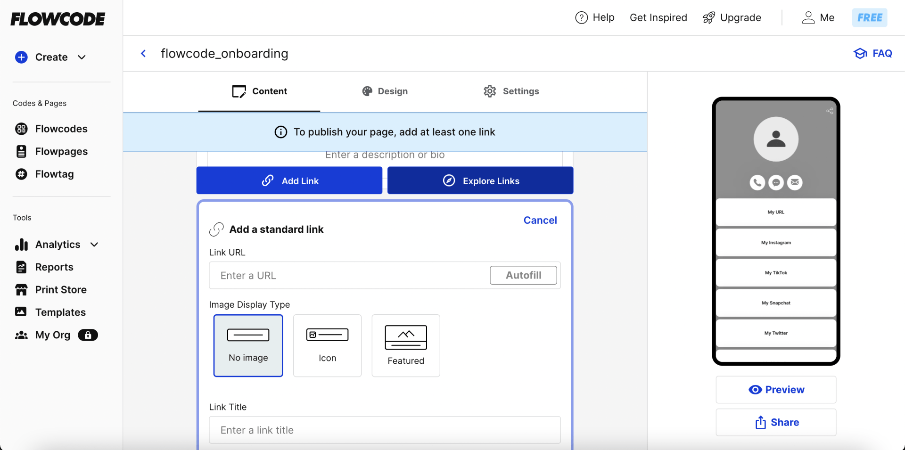
Task: Click the flowcode_onboarding page title
Action: (224, 53)
